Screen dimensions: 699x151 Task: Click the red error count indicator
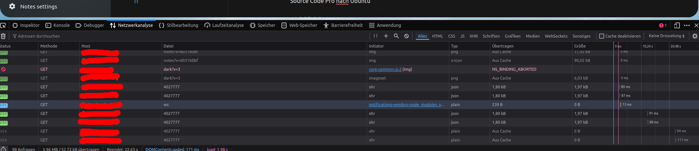pos(663,25)
